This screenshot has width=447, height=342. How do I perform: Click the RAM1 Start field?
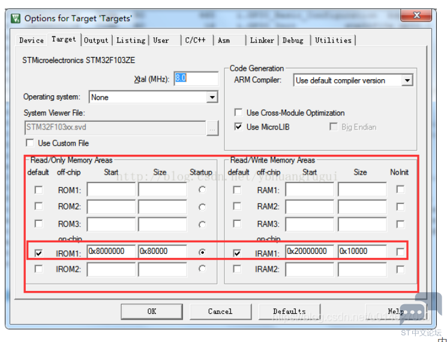310,190
